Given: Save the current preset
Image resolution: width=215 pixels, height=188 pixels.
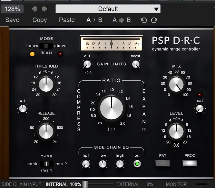Looking at the screenshot, I should click(x=12, y=20).
